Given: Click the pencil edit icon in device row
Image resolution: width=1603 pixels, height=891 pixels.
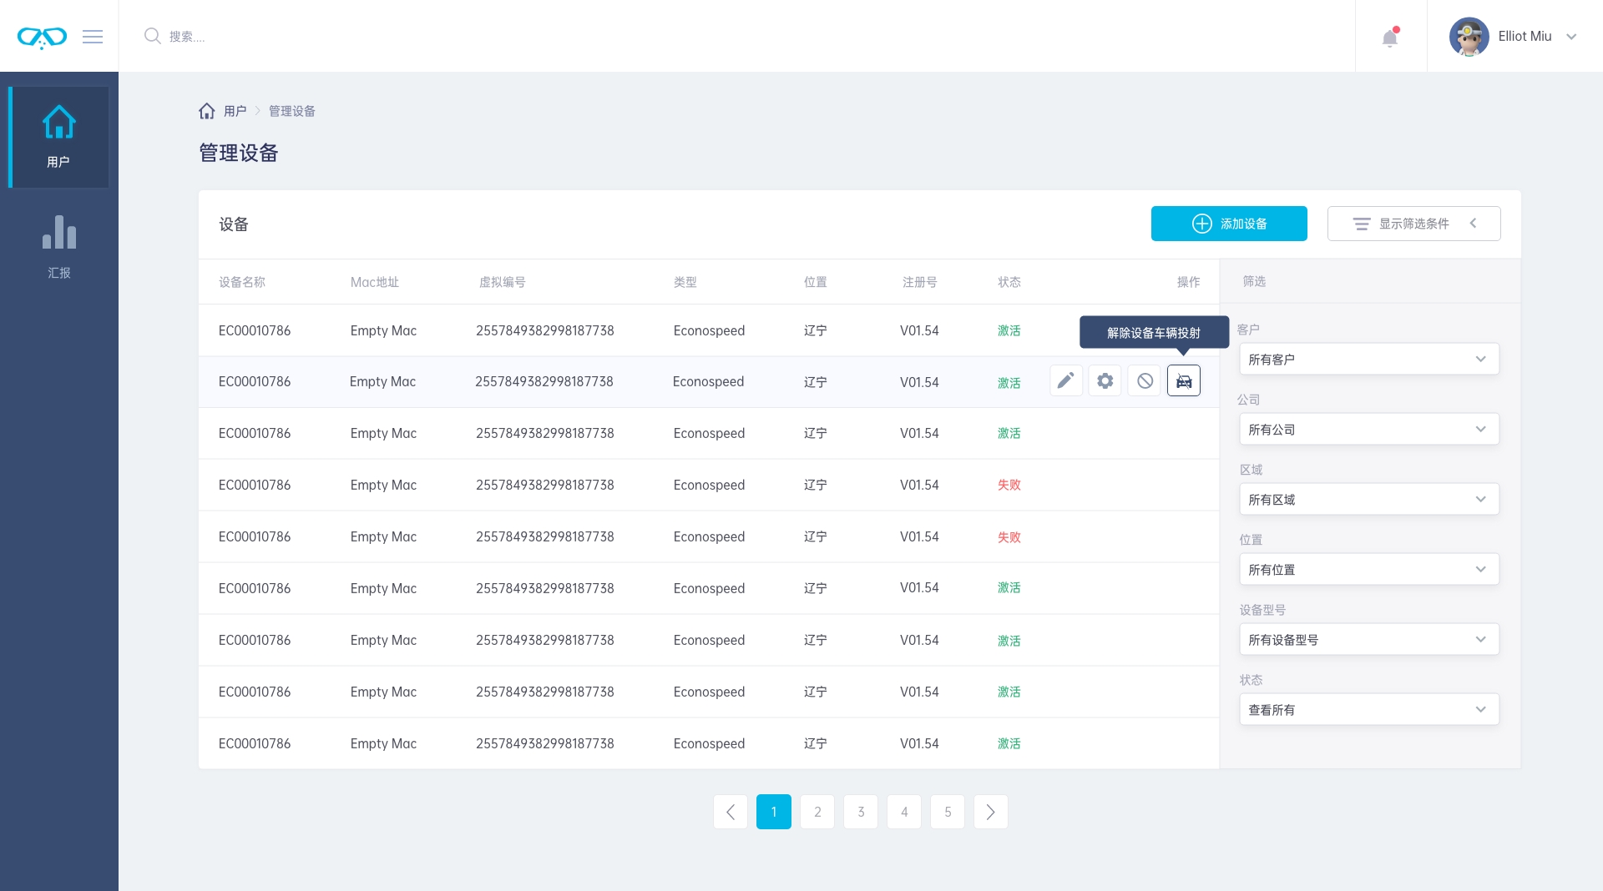Looking at the screenshot, I should coord(1065,381).
